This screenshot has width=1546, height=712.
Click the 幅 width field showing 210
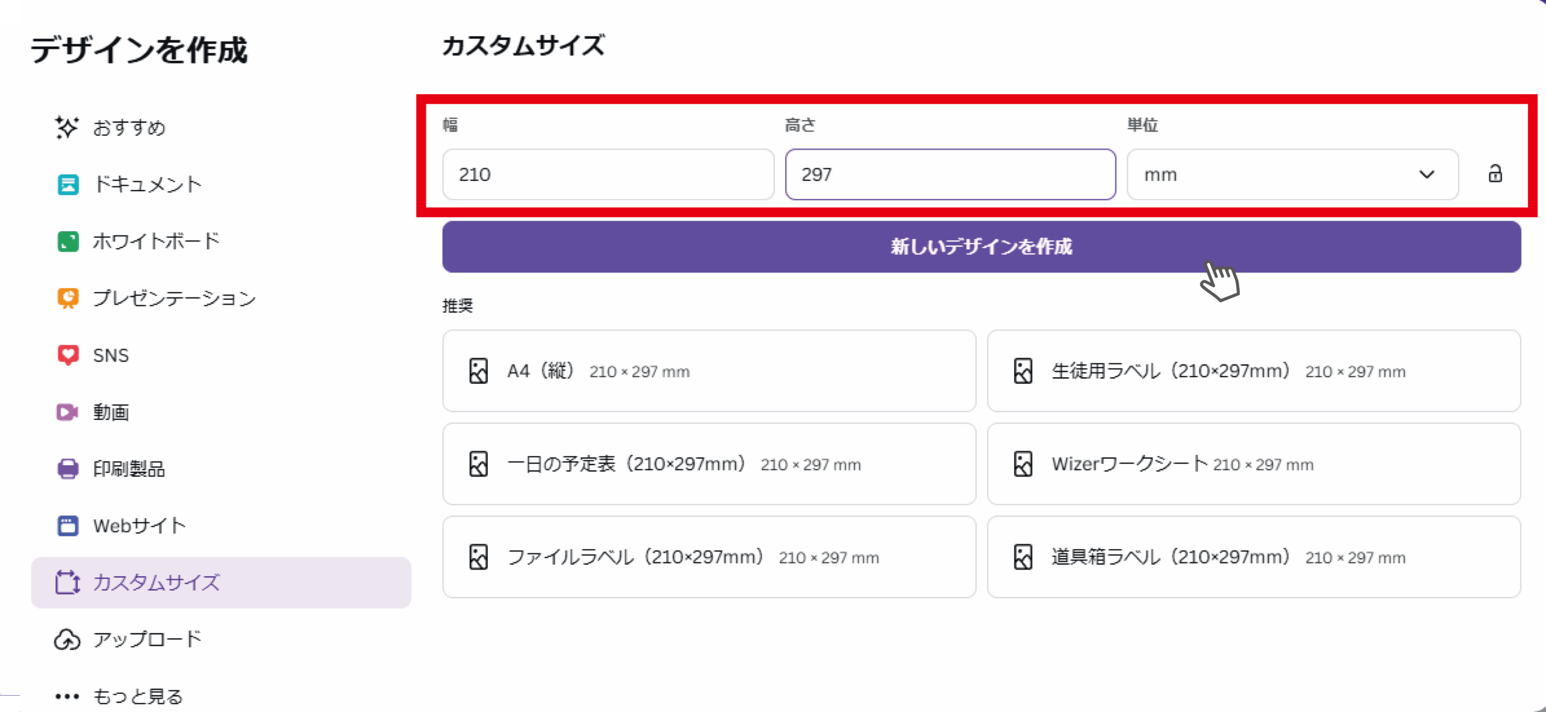point(608,174)
